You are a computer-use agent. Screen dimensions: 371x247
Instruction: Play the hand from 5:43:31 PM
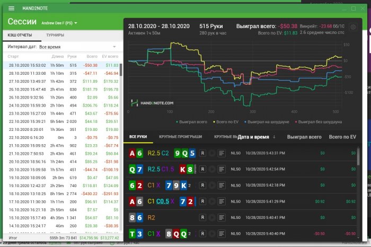[x=212, y=153]
